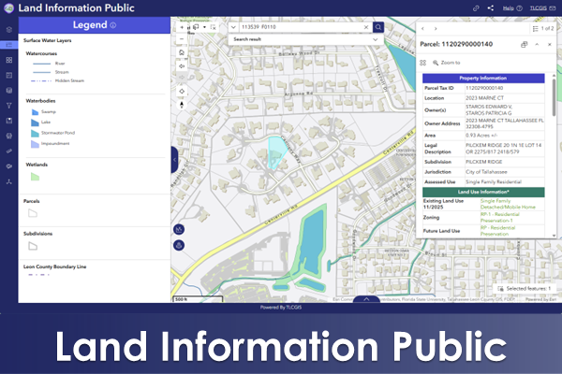Open selection mode dropdown arrow

pyautogui.click(x=204, y=27)
